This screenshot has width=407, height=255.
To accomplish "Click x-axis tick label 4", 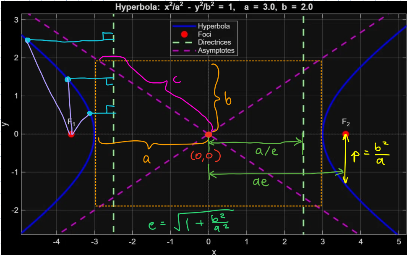I will (x=361, y=242).
